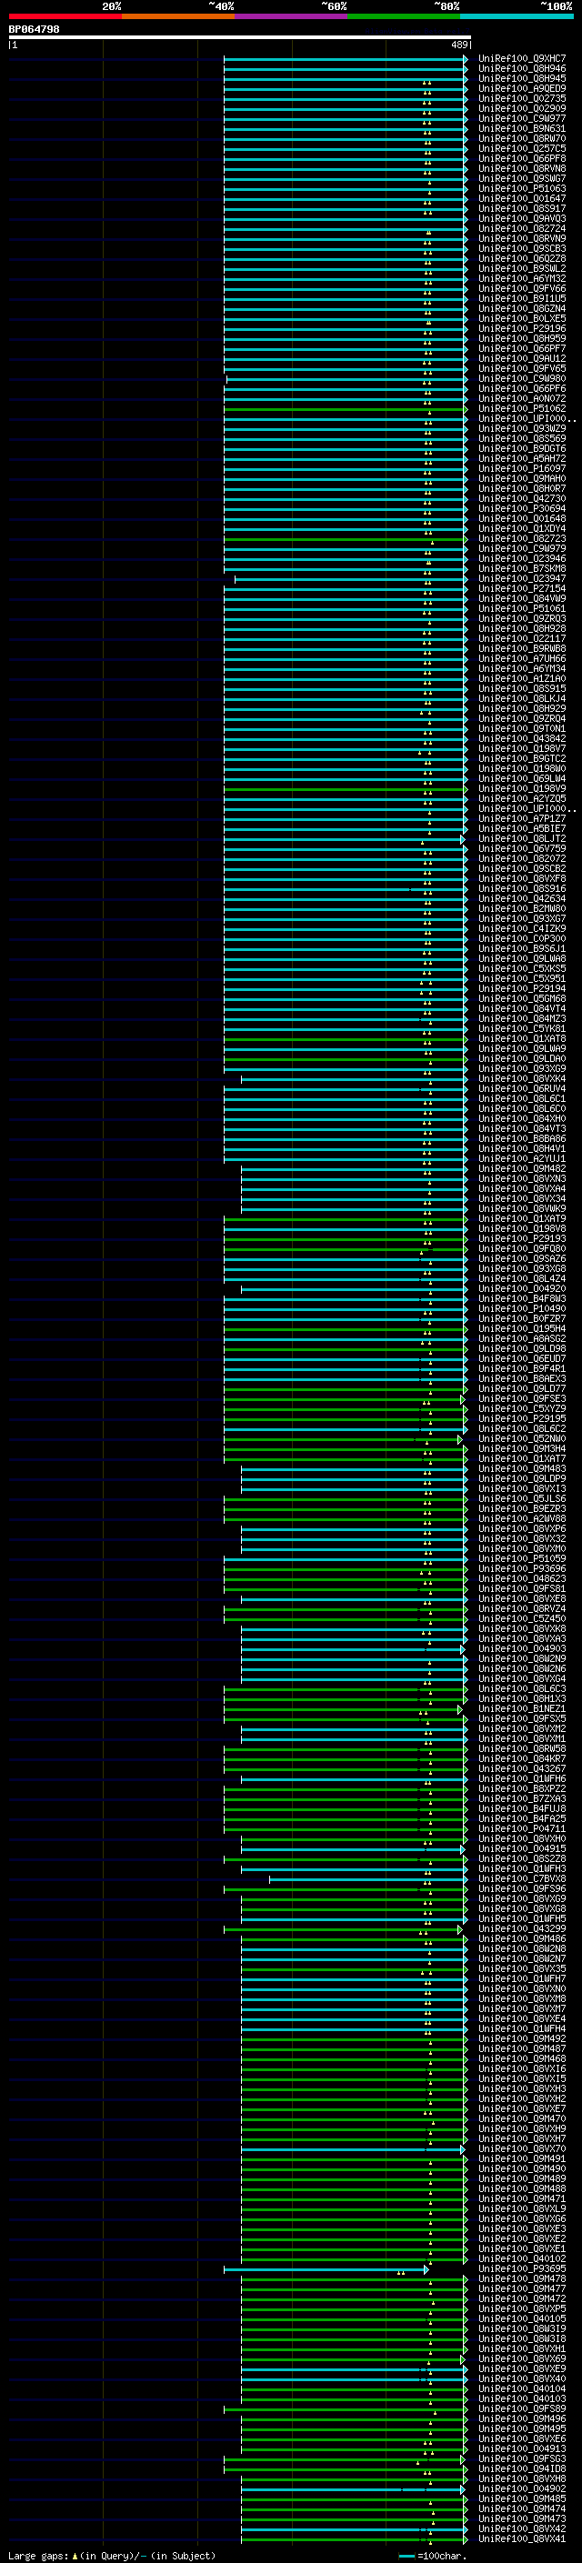Click the '=100char.' scale legend

pos(432,2555)
